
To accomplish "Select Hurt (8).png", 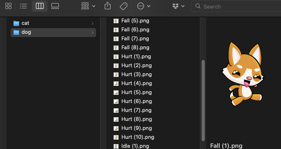I will (x=136, y=119).
